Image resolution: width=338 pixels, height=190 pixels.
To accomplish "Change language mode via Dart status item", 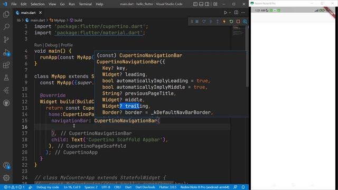I will (x=128, y=187).
